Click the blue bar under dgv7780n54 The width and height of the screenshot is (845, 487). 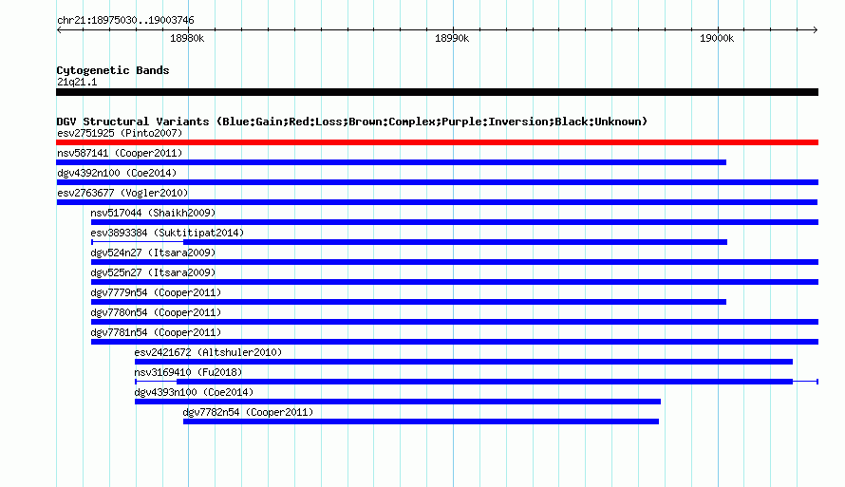[455, 322]
